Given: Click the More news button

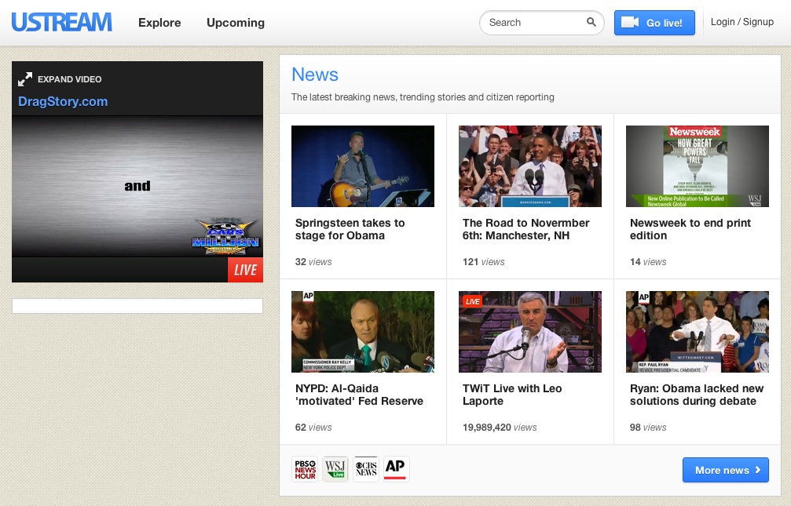Looking at the screenshot, I should coord(725,470).
